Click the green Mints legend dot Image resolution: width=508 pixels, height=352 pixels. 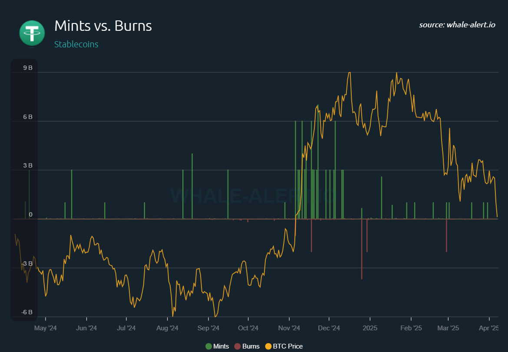pyautogui.click(x=208, y=346)
